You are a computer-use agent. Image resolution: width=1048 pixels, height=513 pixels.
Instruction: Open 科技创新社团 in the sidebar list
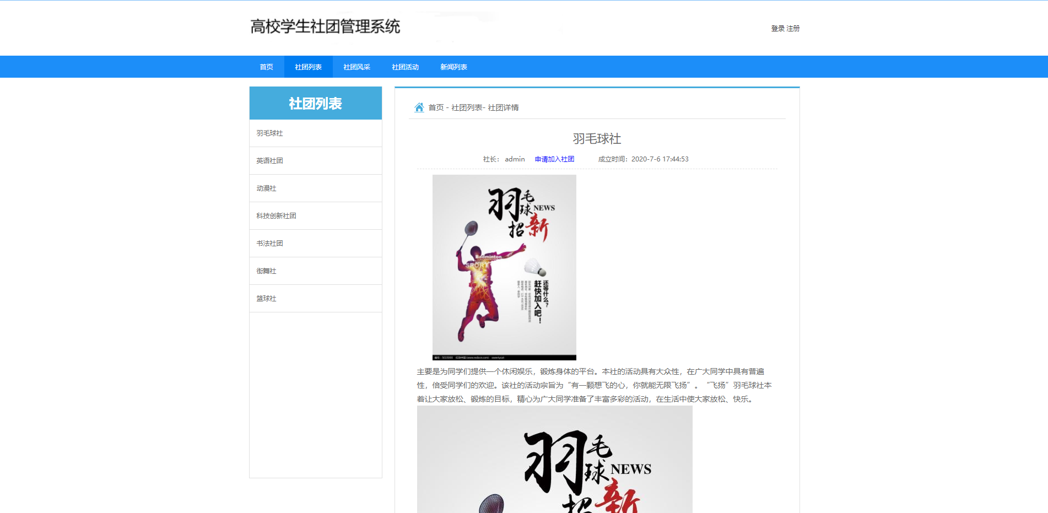click(x=316, y=216)
